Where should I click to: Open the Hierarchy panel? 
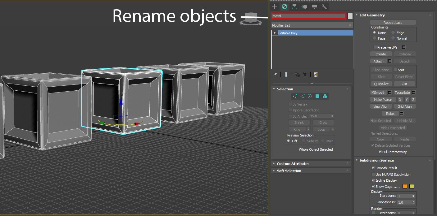tap(294, 6)
